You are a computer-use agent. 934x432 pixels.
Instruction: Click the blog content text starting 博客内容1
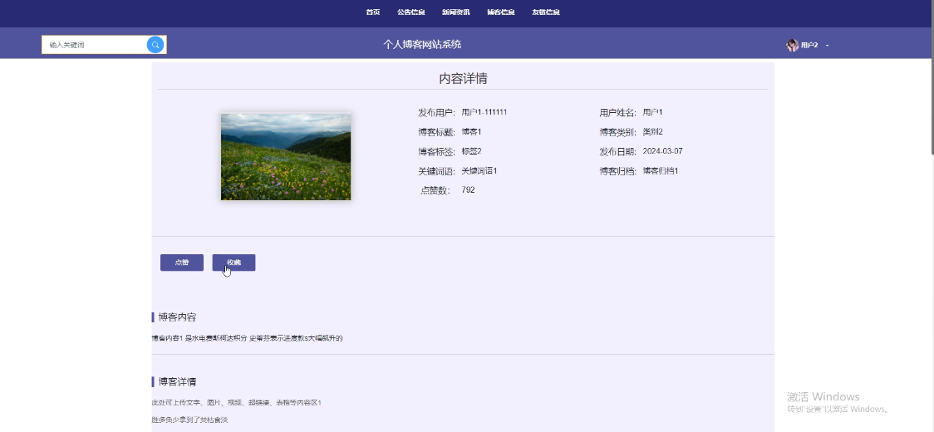247,338
